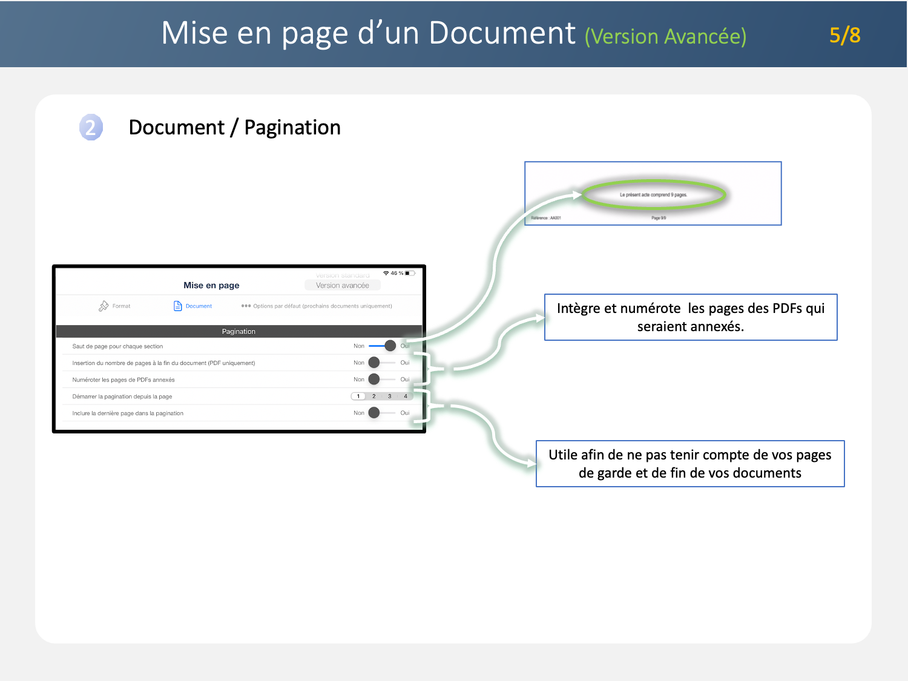
Task: Click the Wi-Fi status icon
Action: (386, 274)
